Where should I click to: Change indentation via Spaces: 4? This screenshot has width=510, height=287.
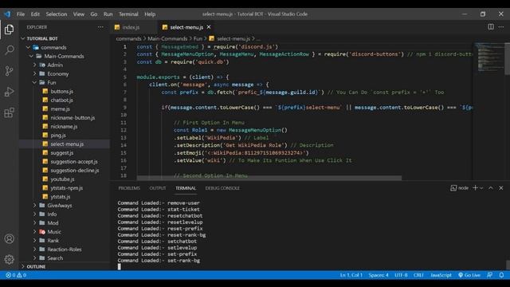(379, 275)
